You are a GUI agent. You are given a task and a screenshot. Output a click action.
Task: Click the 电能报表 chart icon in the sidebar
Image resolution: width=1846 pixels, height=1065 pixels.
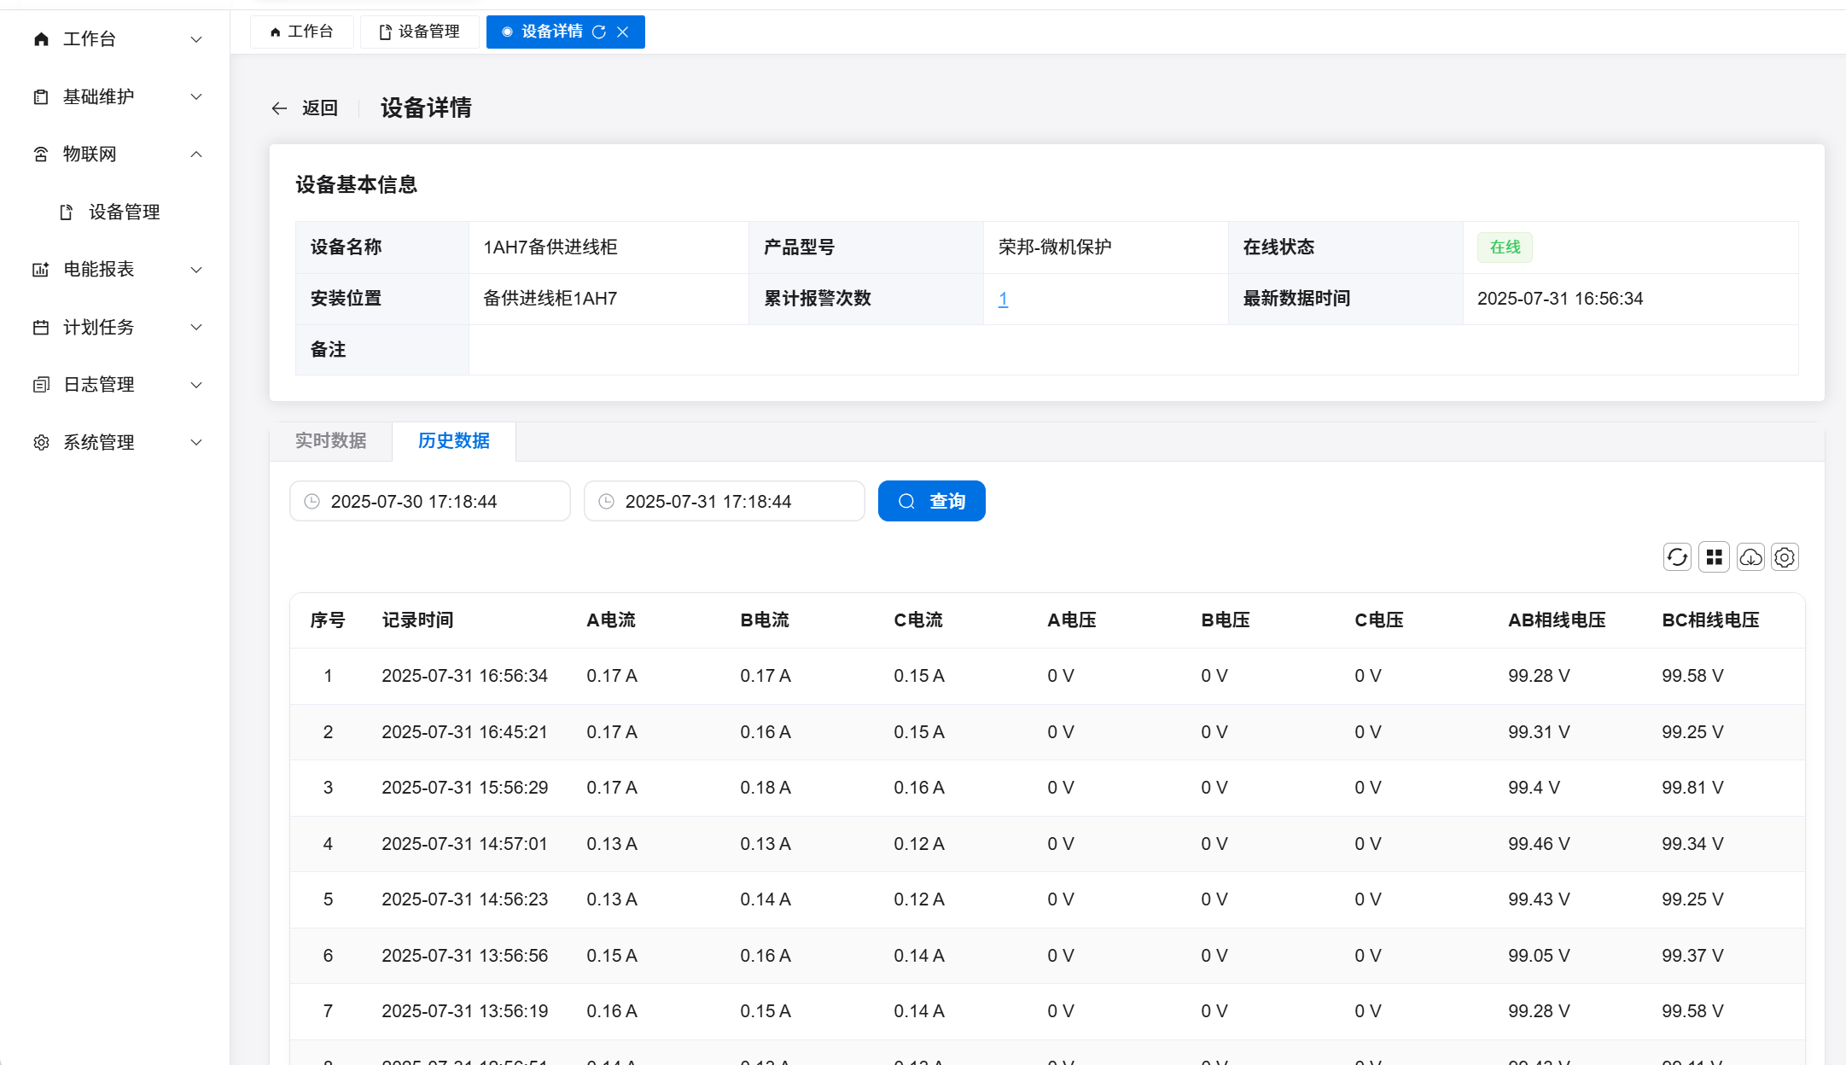[x=41, y=270]
